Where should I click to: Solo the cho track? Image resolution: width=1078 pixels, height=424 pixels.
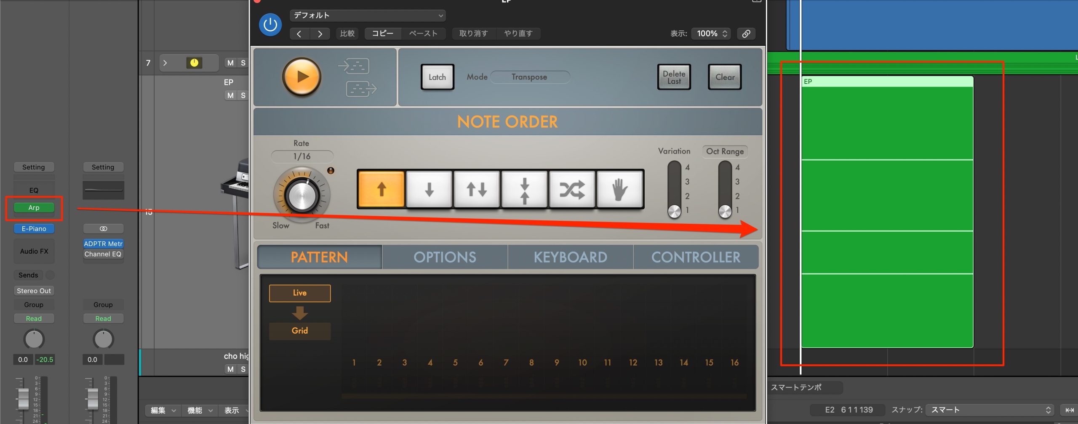243,369
